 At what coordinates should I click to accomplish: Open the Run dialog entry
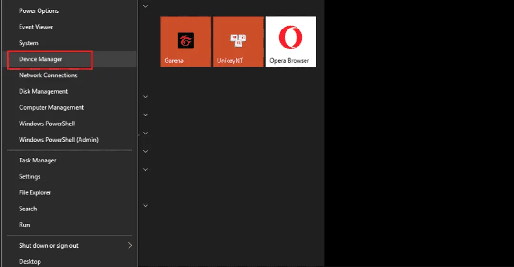pyautogui.click(x=24, y=225)
